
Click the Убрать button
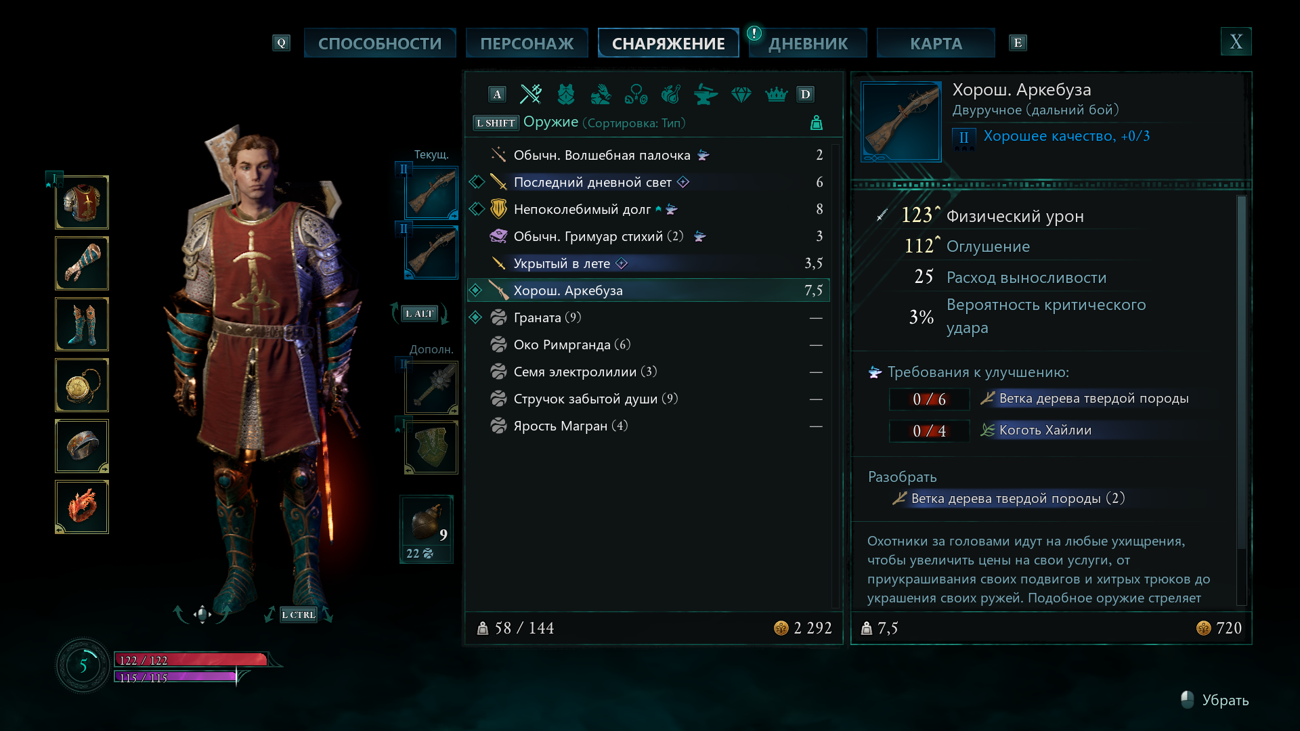coord(1215,700)
